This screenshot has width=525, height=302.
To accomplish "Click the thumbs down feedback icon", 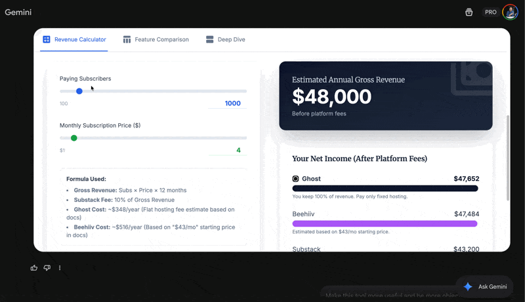I will pyautogui.click(x=47, y=268).
